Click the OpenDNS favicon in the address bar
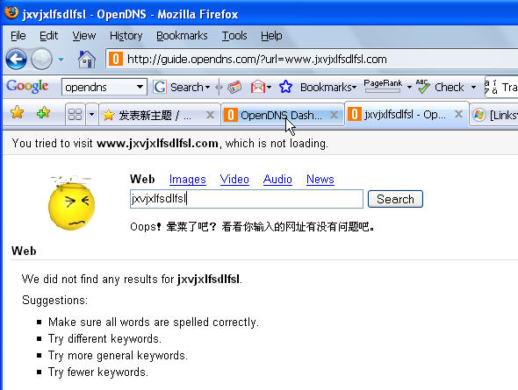This screenshot has height=390, width=518. 116,59
